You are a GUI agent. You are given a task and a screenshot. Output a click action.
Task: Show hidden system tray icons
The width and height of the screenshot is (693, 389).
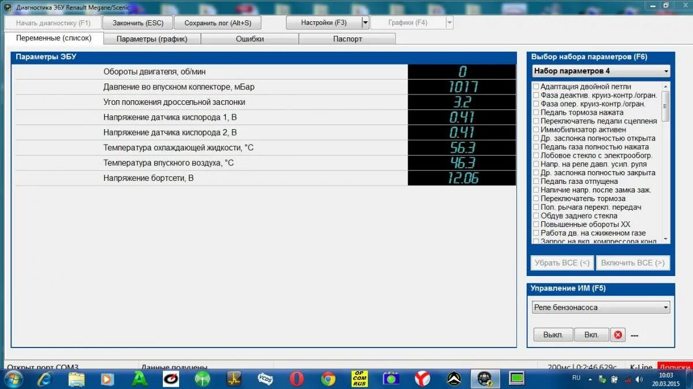[590, 379]
